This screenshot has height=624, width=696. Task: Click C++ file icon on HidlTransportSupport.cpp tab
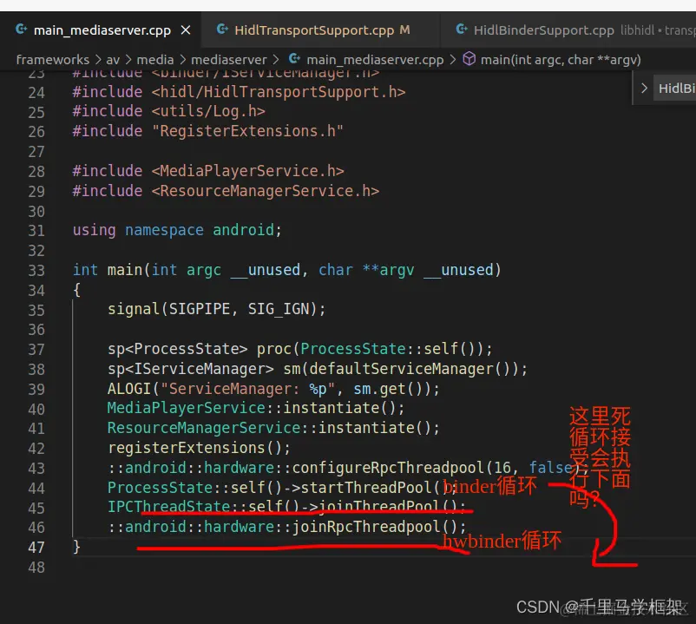pyautogui.click(x=222, y=30)
